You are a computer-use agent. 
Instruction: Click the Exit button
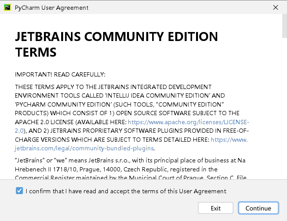tap(215, 208)
